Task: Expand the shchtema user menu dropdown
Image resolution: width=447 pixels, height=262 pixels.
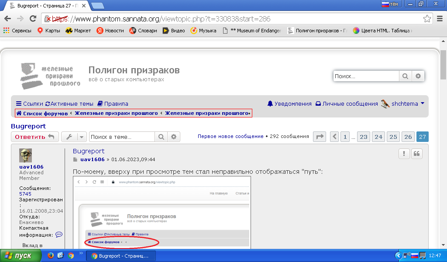Action: coord(423,103)
